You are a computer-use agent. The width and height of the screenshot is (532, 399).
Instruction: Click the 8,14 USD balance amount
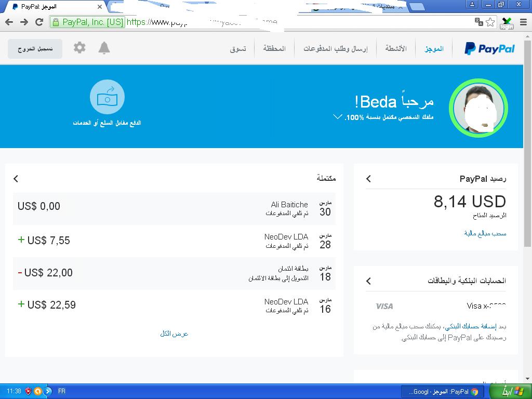coord(470,202)
